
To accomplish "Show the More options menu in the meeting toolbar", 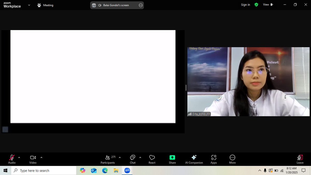I will (x=232, y=159).
